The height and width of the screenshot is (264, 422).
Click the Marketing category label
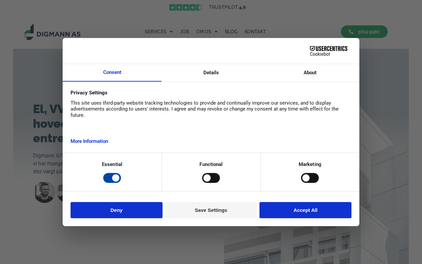point(310,164)
